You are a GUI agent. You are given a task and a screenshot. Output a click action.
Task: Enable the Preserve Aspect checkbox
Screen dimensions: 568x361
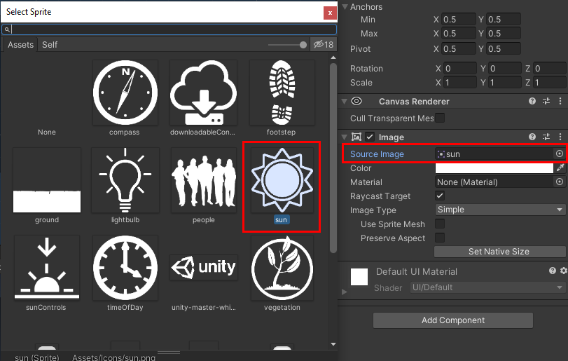point(440,238)
